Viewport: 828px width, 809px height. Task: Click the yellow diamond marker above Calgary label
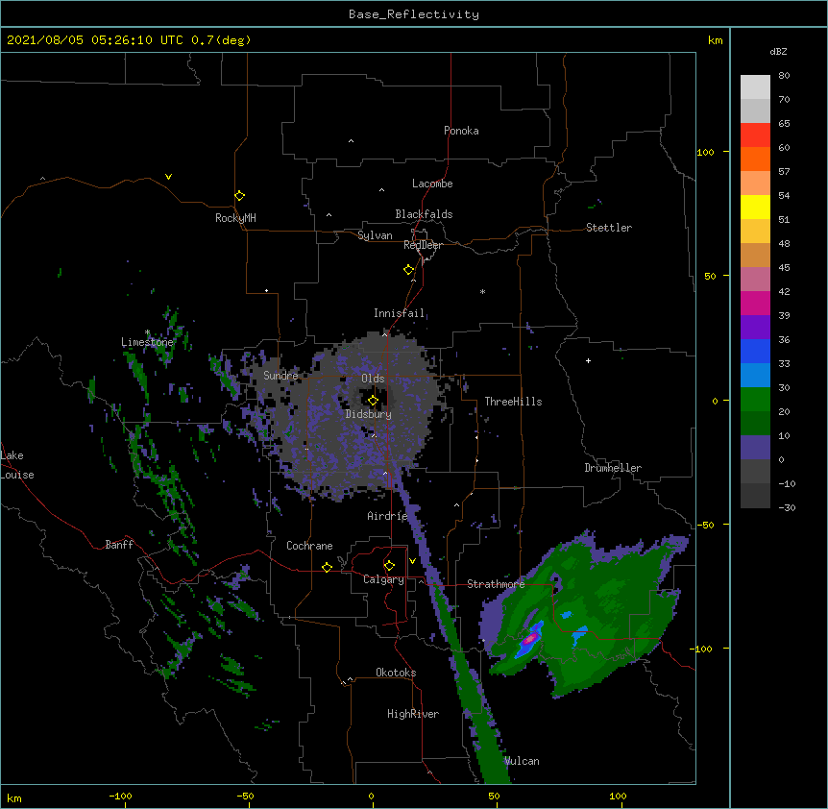coord(389,566)
